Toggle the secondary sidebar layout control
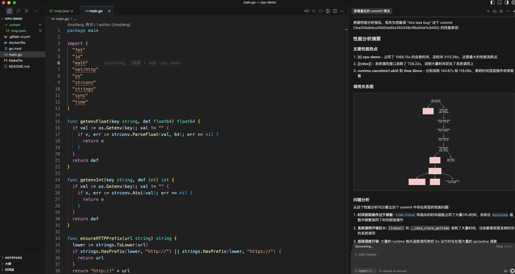This screenshot has height=274, width=515. (x=506, y=2)
